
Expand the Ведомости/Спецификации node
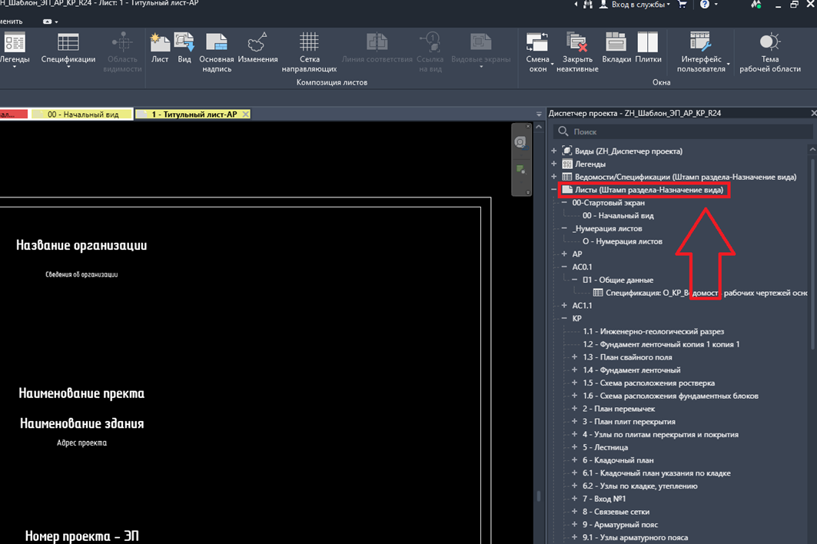554,177
